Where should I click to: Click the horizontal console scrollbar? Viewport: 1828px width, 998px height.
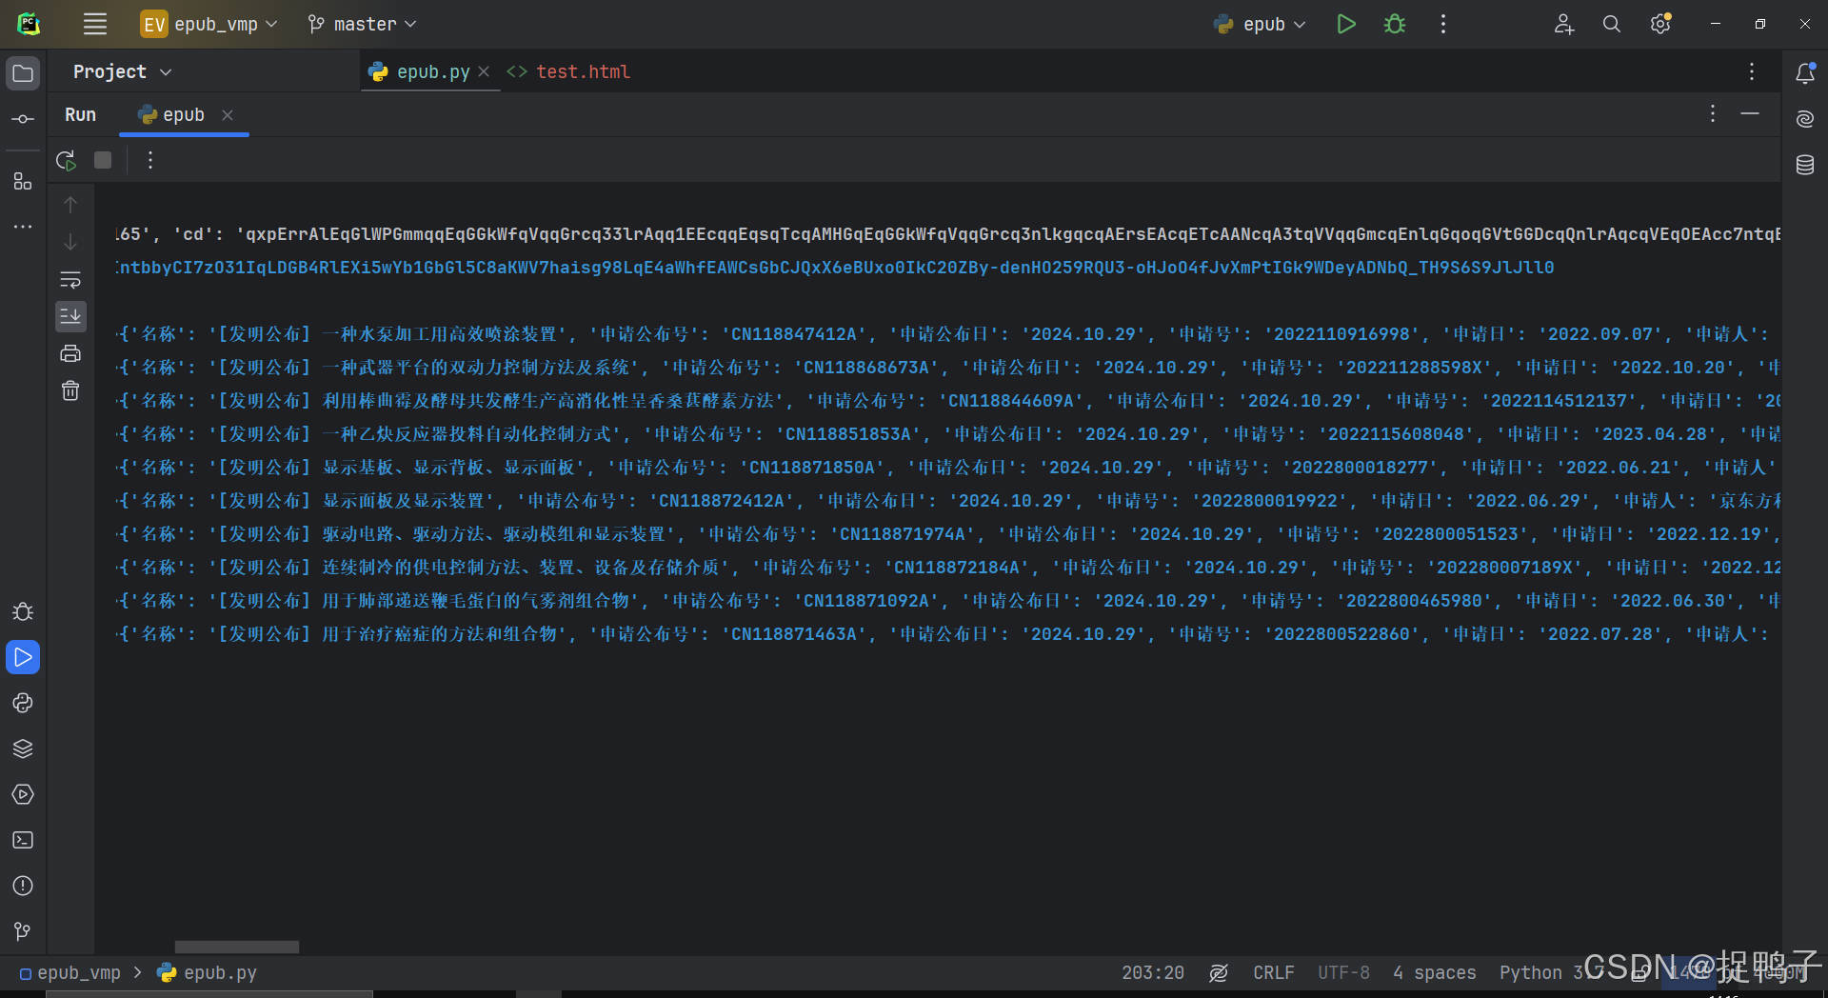click(237, 947)
